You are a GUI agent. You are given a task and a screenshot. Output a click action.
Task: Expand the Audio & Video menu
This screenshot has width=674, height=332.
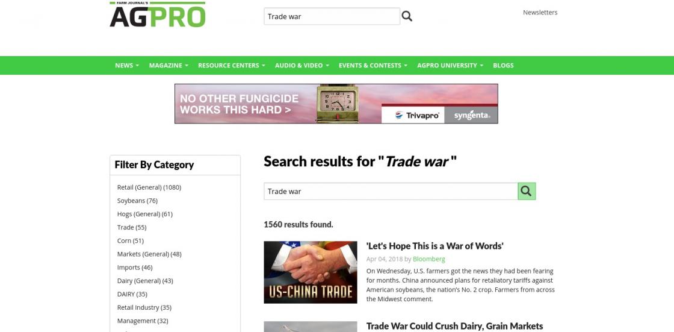[301, 66]
